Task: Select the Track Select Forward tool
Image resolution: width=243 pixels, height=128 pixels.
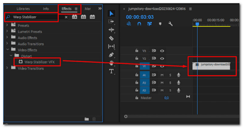Action: tap(111, 22)
